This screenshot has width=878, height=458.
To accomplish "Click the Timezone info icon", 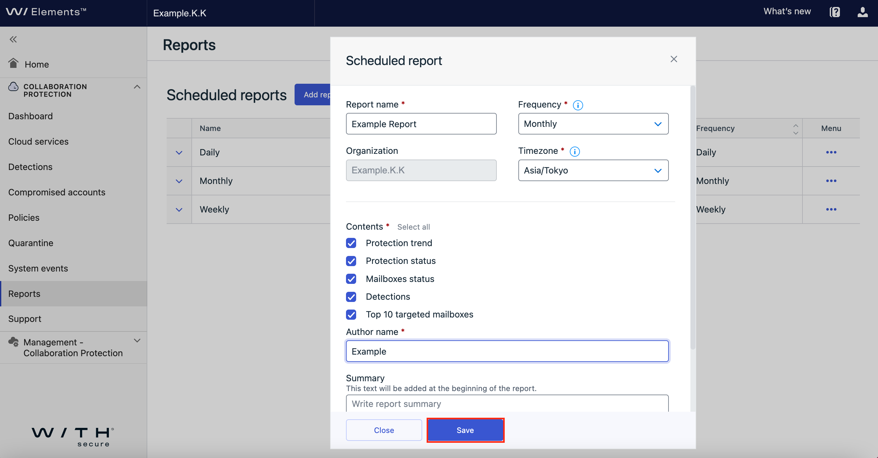I will [575, 152].
